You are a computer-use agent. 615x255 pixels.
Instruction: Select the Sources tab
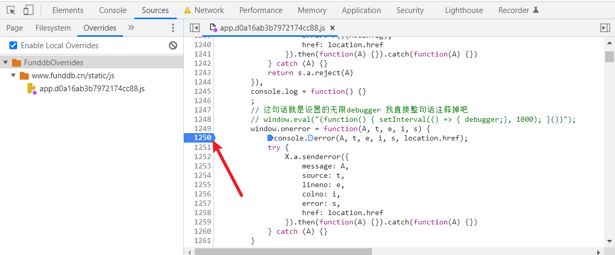tap(155, 10)
